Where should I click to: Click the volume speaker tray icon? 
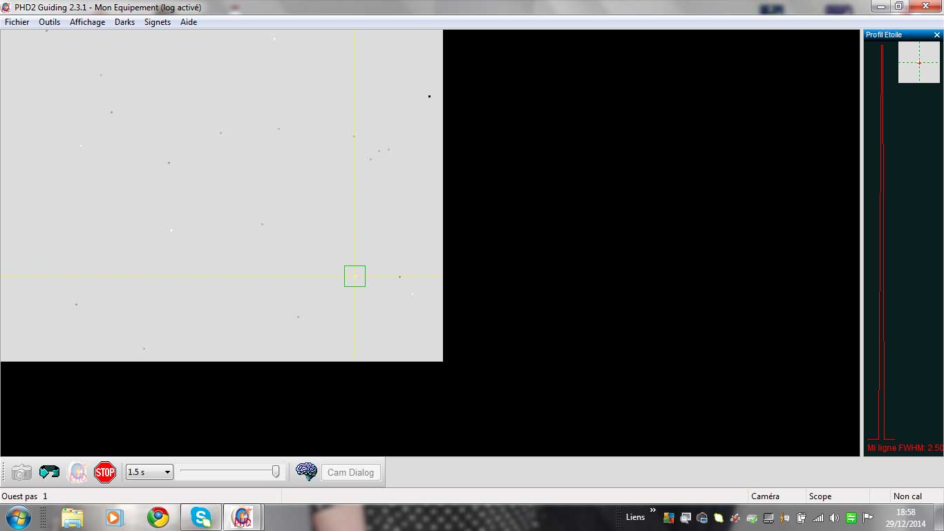click(835, 518)
